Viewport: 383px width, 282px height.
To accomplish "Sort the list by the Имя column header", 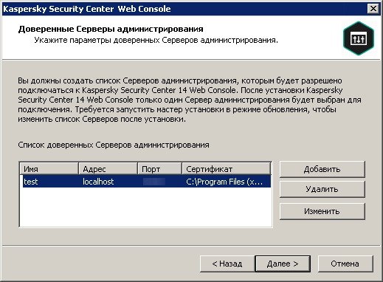I will (49, 169).
